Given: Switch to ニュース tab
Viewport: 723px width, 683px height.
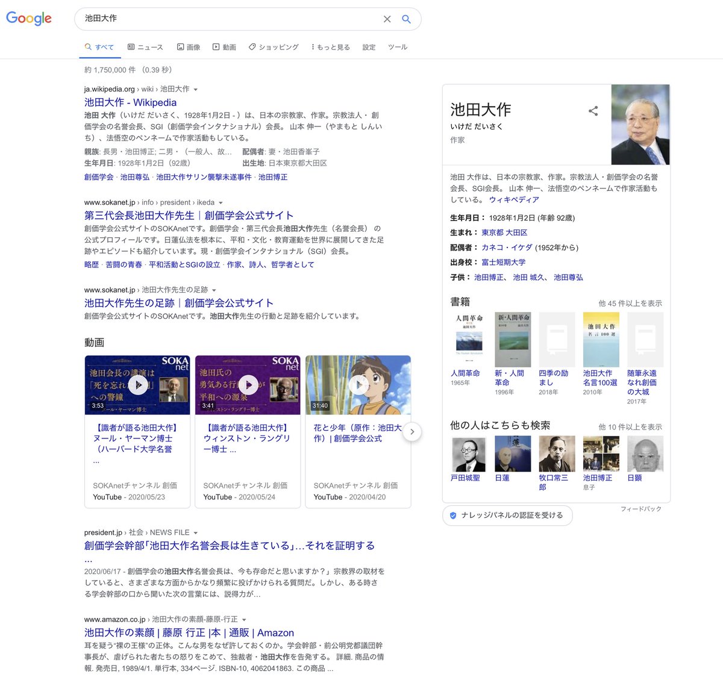Looking at the screenshot, I should (x=145, y=47).
